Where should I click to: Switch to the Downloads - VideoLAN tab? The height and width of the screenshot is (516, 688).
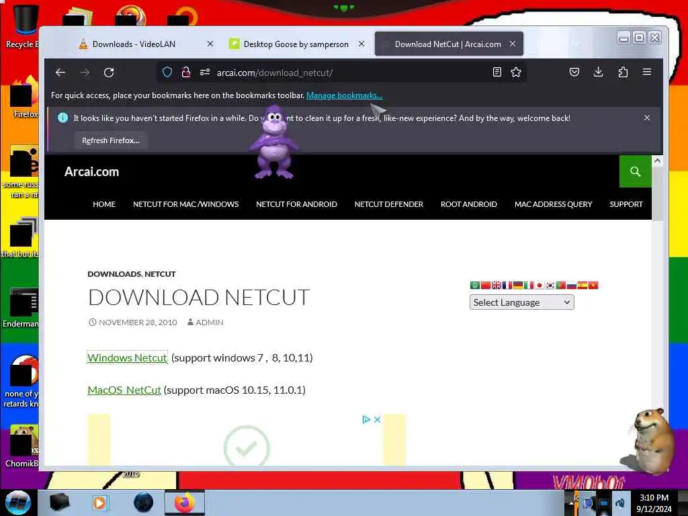pos(134,44)
